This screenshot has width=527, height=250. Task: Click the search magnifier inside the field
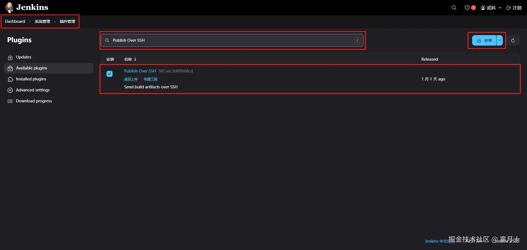point(107,40)
